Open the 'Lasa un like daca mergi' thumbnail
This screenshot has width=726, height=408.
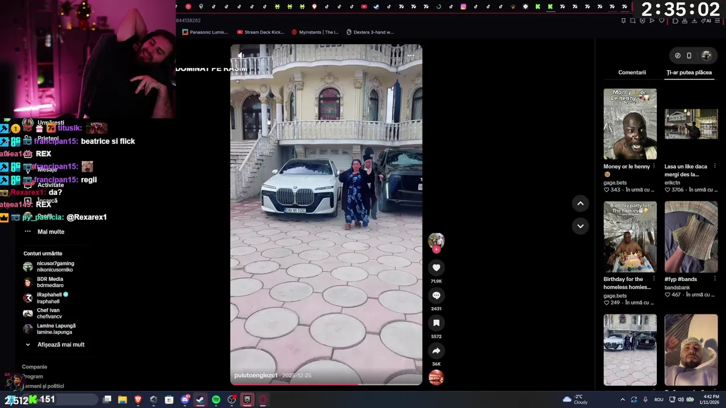691,124
